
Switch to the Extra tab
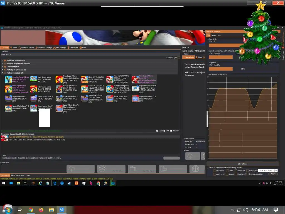199,57
